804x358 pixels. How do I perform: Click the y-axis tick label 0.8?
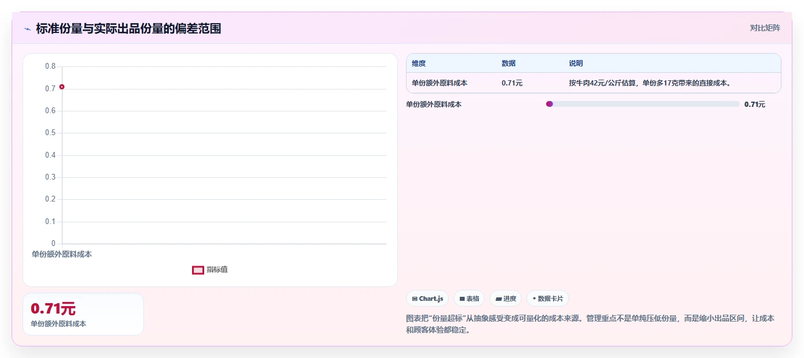pos(50,66)
